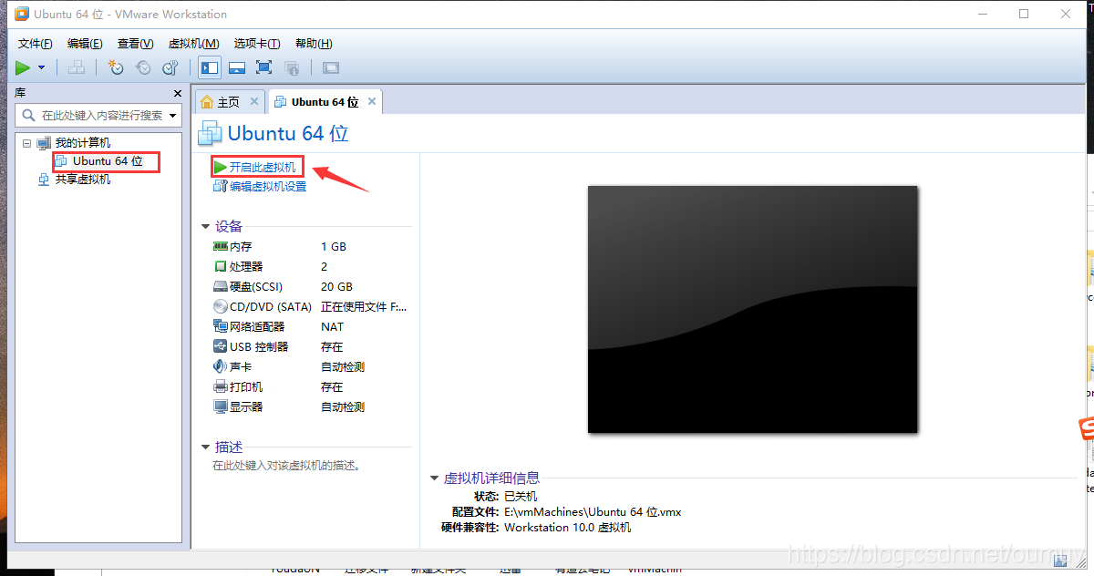Click the 硬盘(SCSI) hard disk icon
Viewport: 1094px width, 576px height.
pyautogui.click(x=220, y=287)
